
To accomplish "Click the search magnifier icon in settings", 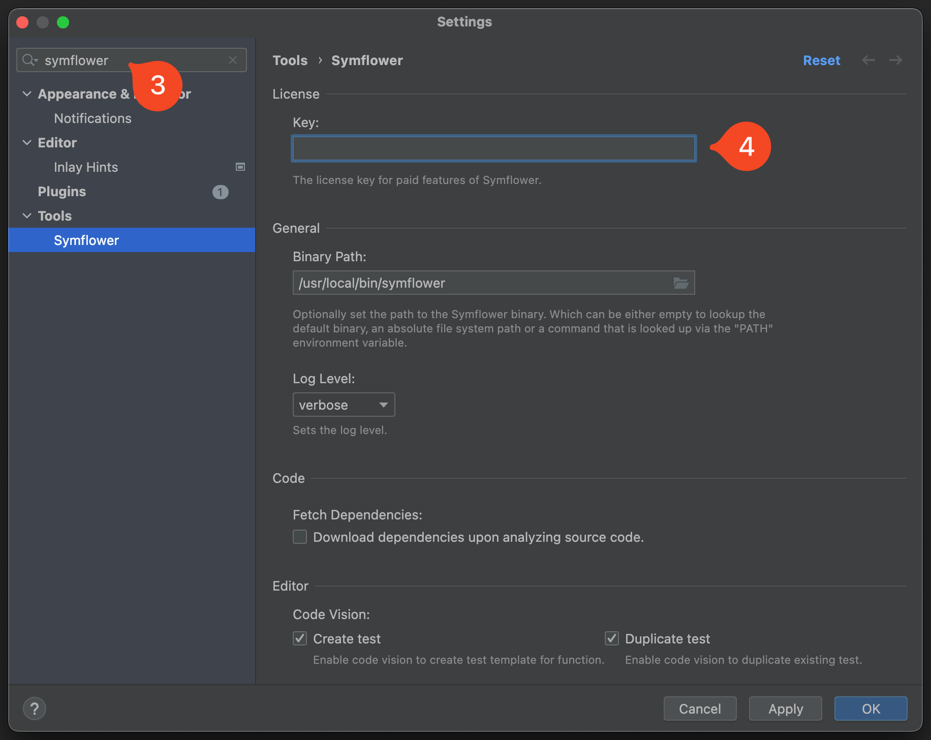I will tap(30, 60).
